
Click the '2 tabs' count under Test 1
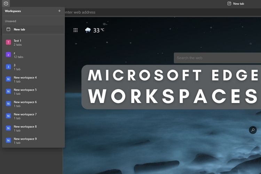pos(18,45)
